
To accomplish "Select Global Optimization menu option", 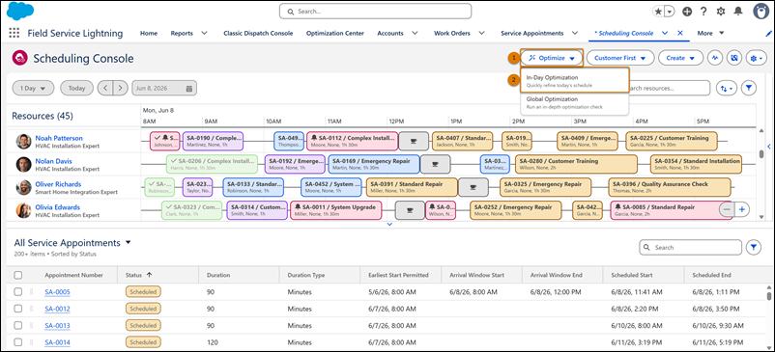I will (574, 102).
